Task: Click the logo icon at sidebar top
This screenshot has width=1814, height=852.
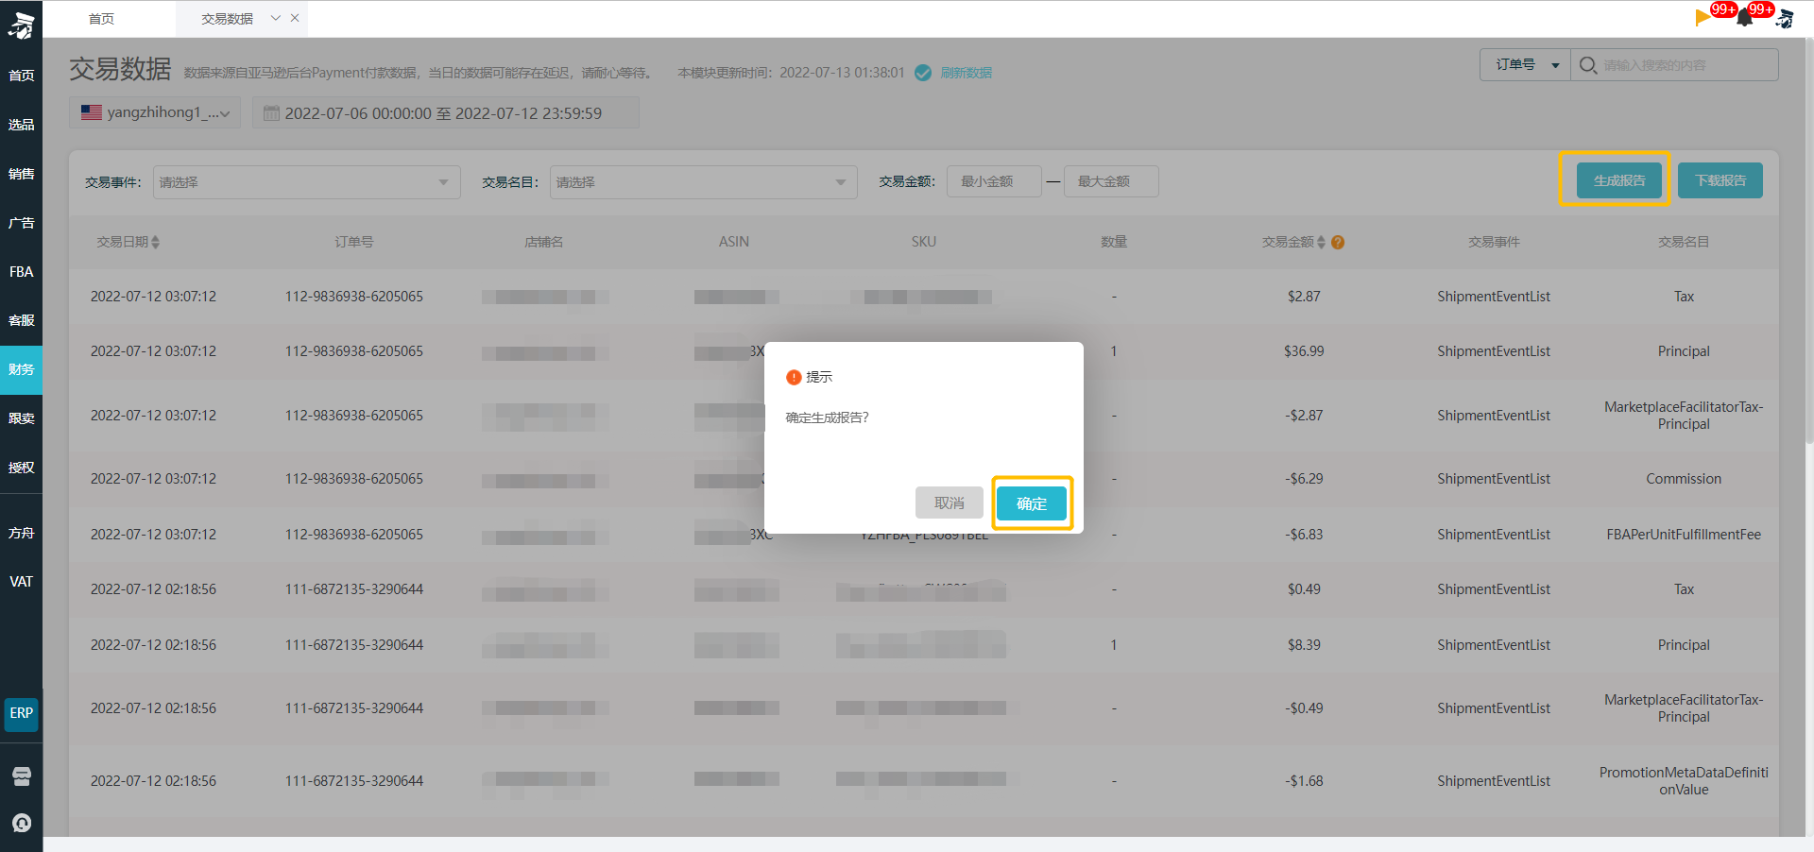Action: 21,25
